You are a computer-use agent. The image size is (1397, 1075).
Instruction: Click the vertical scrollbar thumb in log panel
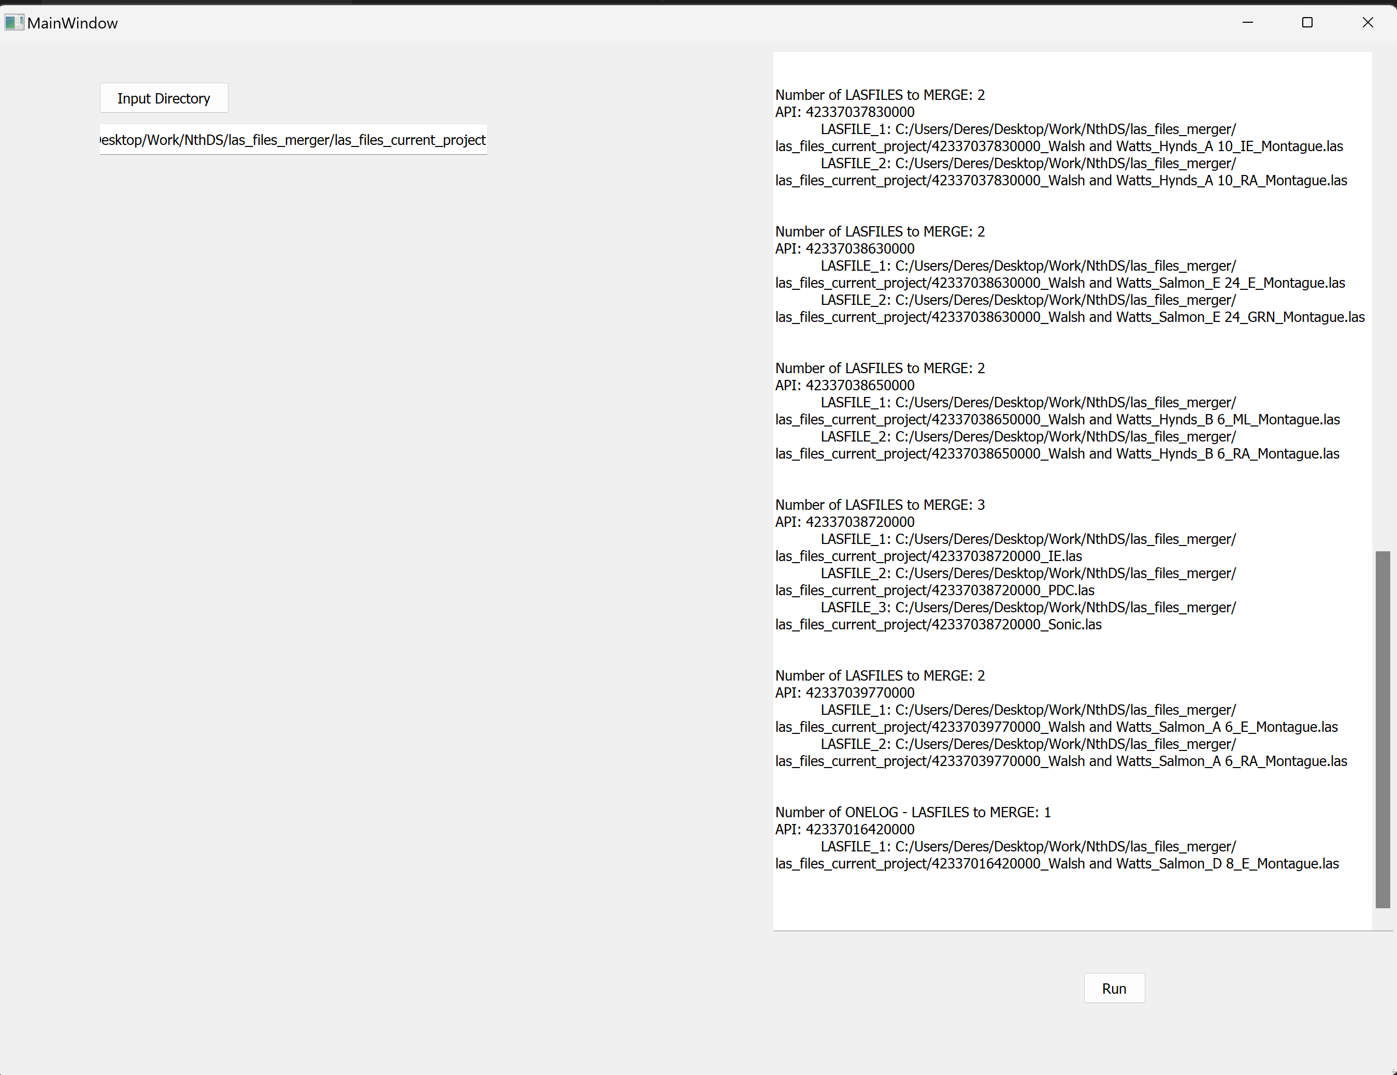tap(1382, 729)
